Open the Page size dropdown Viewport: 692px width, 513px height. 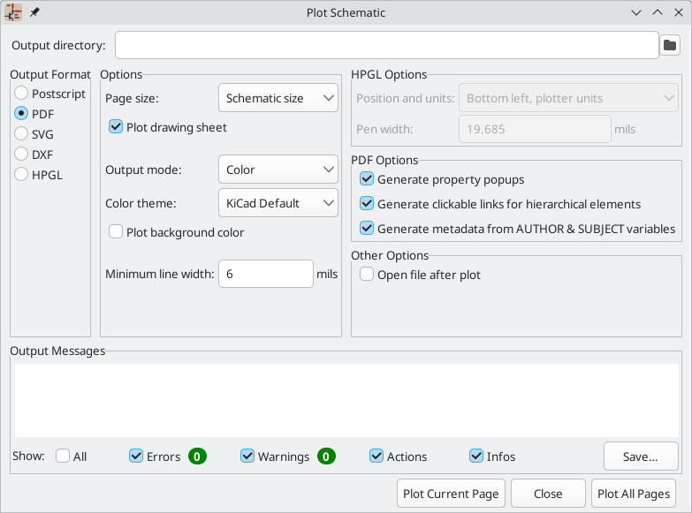click(x=278, y=98)
